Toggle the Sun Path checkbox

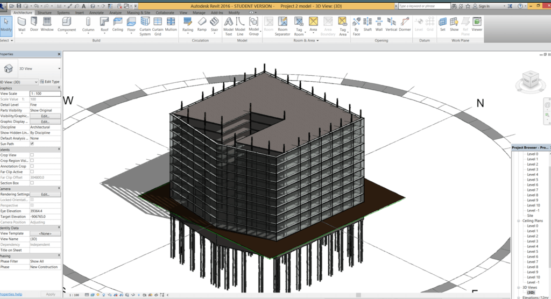click(32, 144)
